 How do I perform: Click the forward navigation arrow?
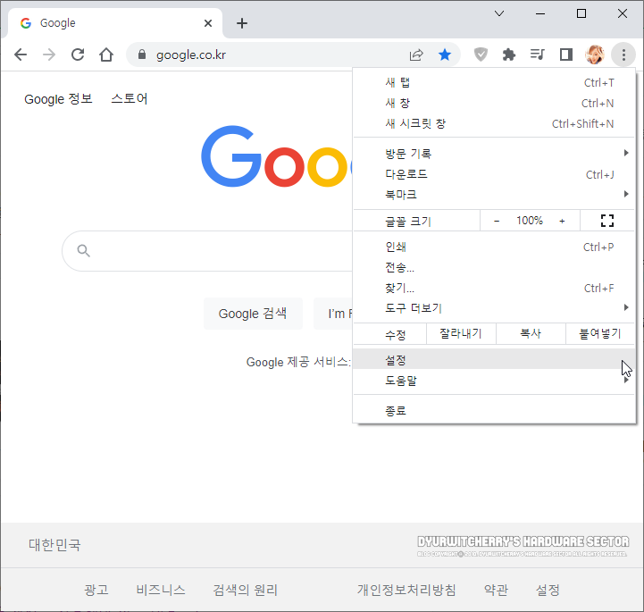click(49, 54)
